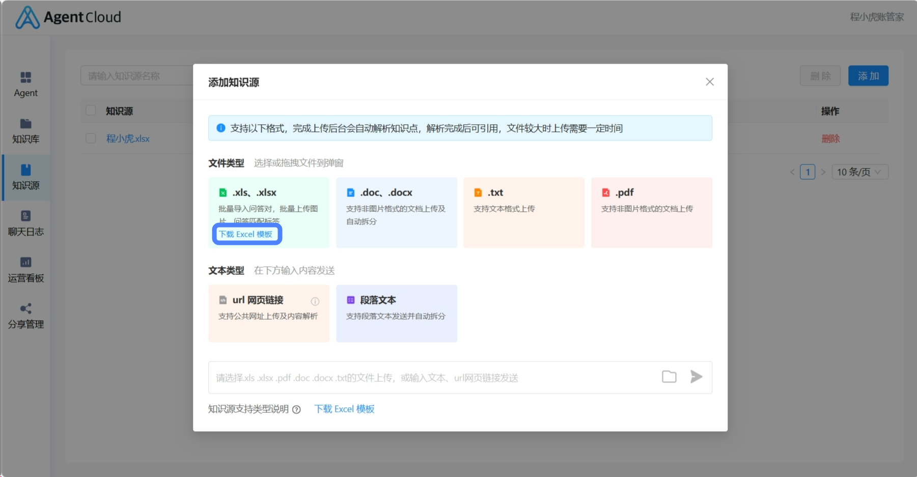
Task: Select page 1 in pagination
Action: pos(808,172)
